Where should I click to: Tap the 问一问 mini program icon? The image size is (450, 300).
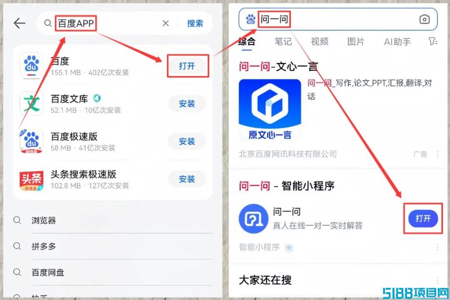click(253, 219)
